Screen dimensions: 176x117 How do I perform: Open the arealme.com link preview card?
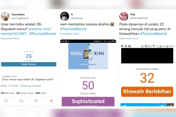click(29, 78)
